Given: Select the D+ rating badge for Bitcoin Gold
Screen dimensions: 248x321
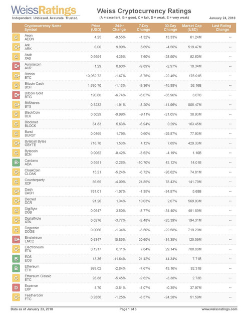Looking at the screenshot, I should [16, 95].
